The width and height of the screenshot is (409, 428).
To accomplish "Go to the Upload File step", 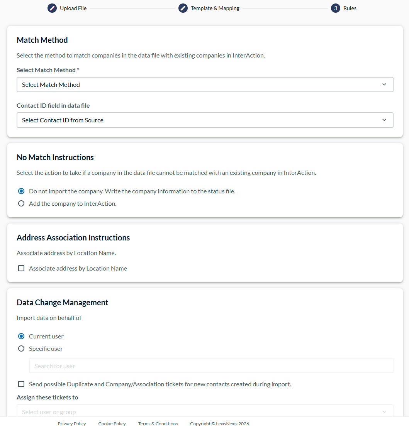I will 73,8.
